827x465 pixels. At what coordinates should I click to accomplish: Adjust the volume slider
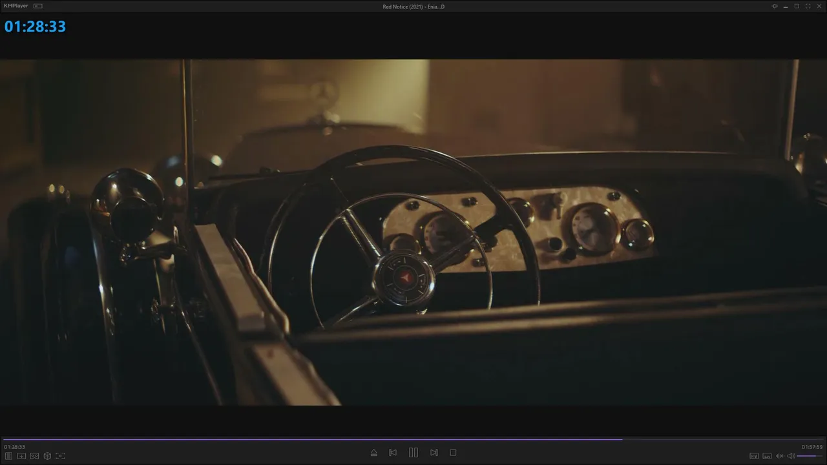tap(810, 456)
